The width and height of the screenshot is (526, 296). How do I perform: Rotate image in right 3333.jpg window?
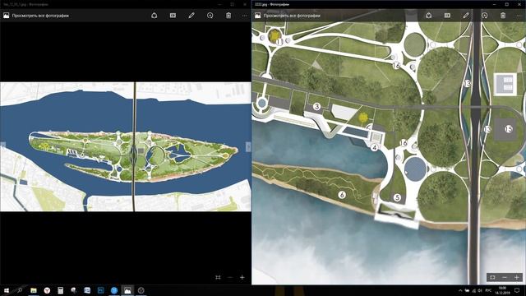point(484,16)
